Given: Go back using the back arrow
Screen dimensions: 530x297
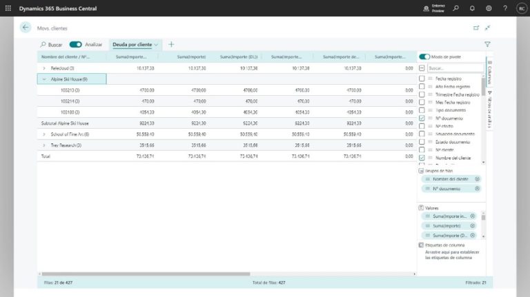Looking at the screenshot, I should coord(26,28).
